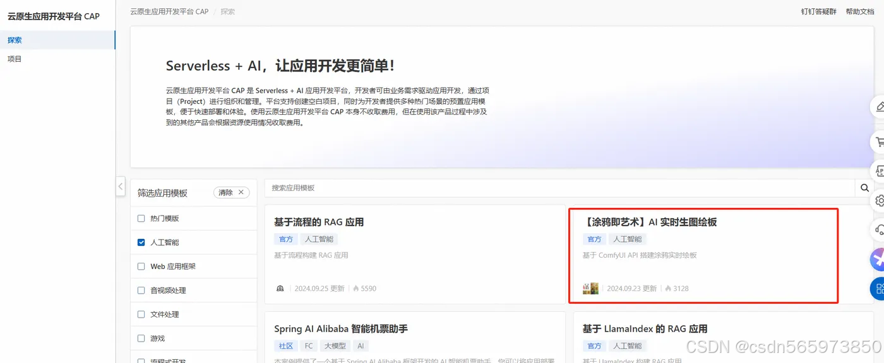Click 人工智能 tag on 基于流程的 RAG 应用 card
Viewport: 884px width, 363px height.
click(x=319, y=239)
